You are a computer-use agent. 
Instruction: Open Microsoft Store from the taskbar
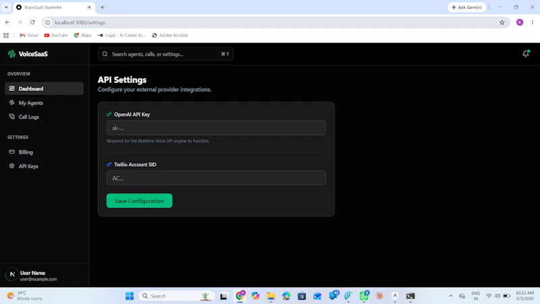point(302,296)
